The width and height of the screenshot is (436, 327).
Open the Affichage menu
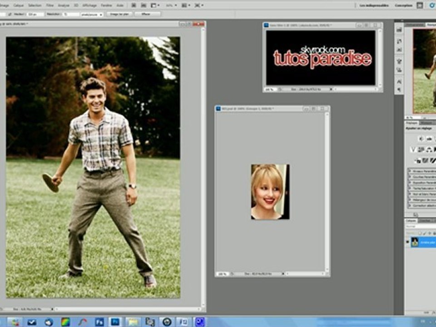pyautogui.click(x=89, y=5)
